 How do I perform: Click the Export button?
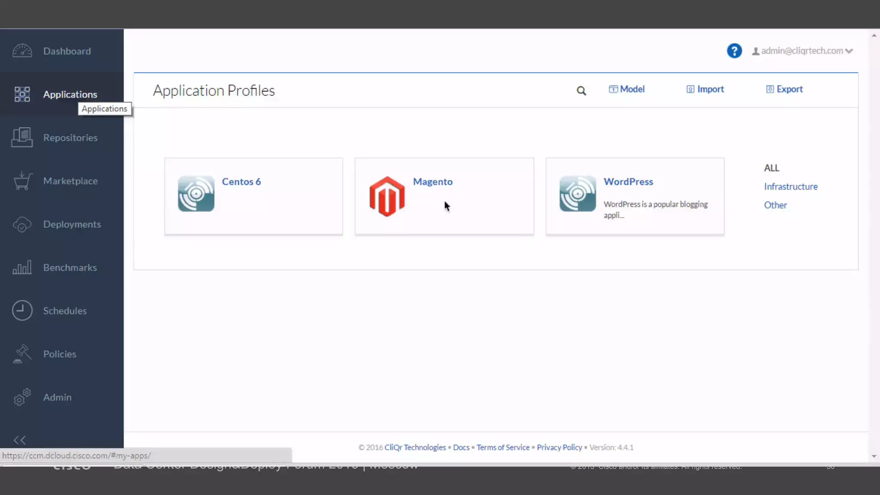784,89
